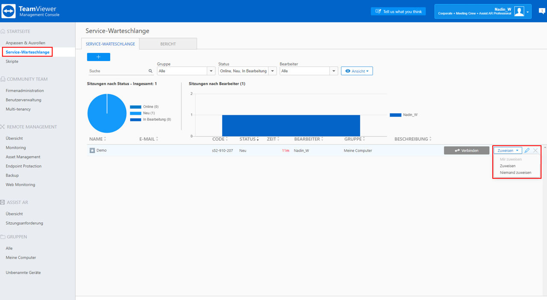Sort by NAME column arrows
Screen dimensions: 547x300
105,139
